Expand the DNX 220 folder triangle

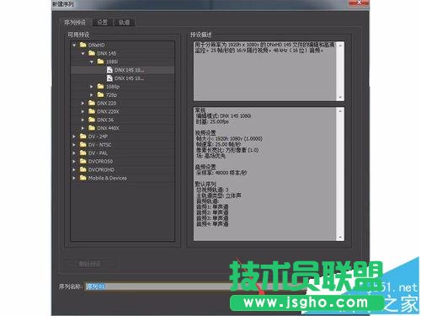tap(83, 103)
